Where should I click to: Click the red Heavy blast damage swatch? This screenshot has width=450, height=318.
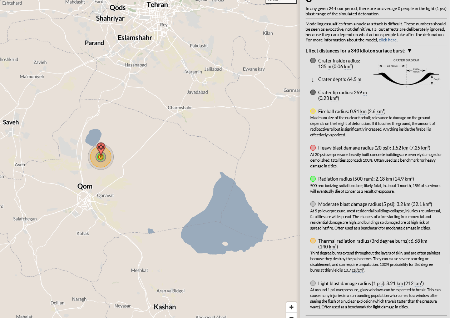click(x=313, y=148)
